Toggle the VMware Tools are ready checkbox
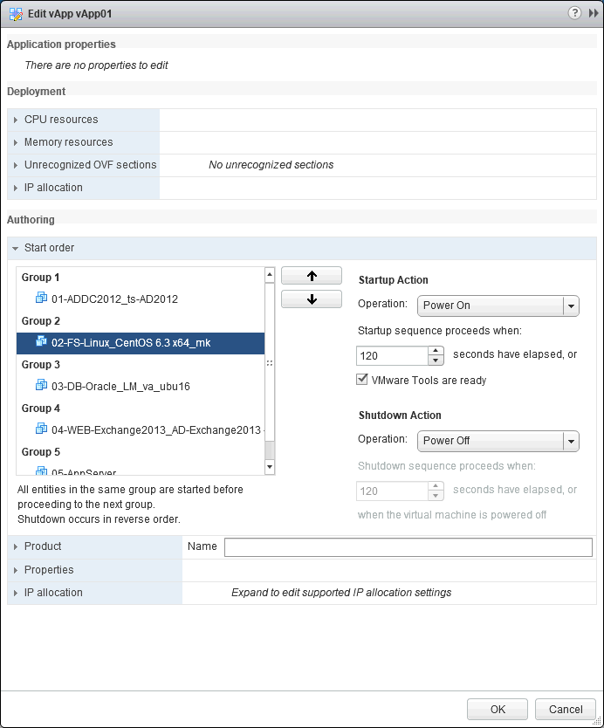Viewport: 604px width, 728px height. pyautogui.click(x=362, y=379)
